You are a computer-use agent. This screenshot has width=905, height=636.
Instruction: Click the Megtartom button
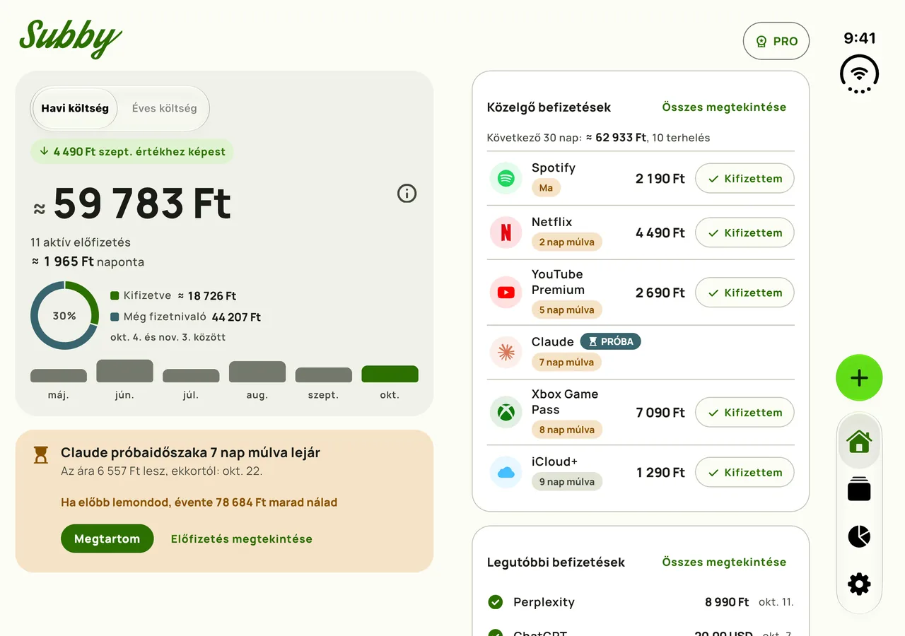[x=107, y=538]
